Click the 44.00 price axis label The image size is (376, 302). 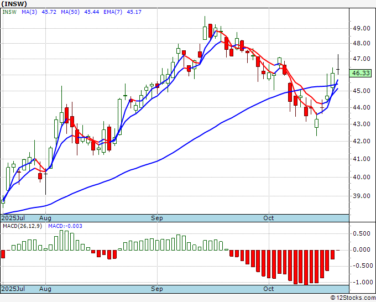click(x=362, y=107)
